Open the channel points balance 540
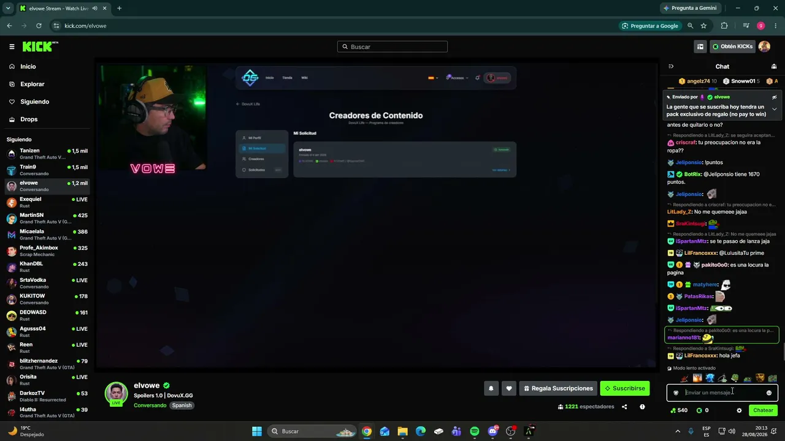This screenshot has width=785, height=441. pyautogui.click(x=680, y=410)
